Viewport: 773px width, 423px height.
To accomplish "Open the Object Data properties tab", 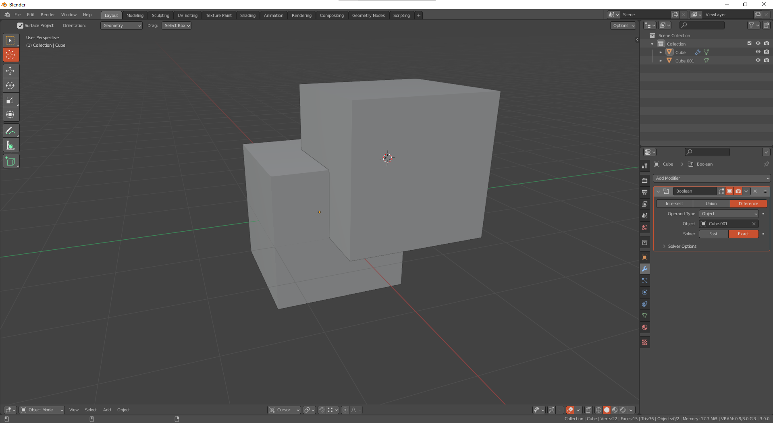I will coord(645,316).
